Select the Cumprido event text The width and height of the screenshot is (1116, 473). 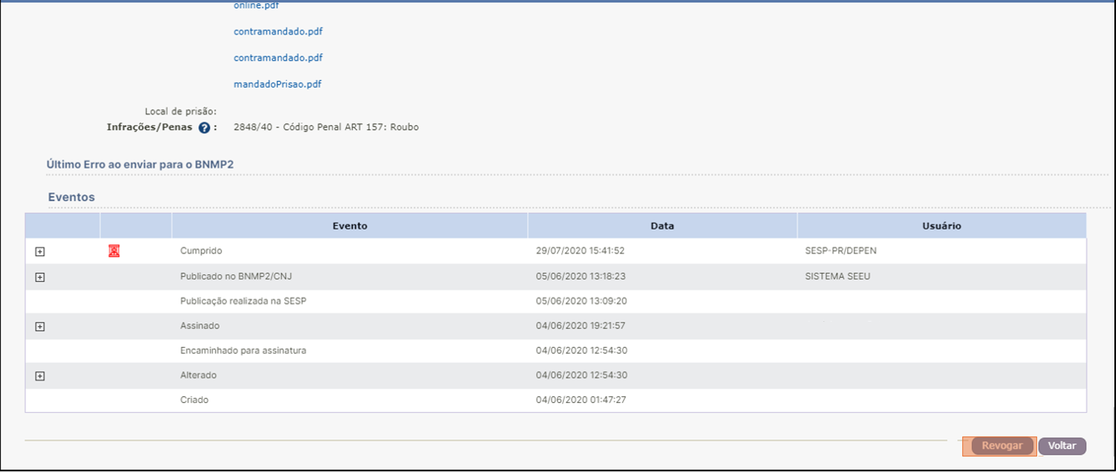pyautogui.click(x=201, y=250)
